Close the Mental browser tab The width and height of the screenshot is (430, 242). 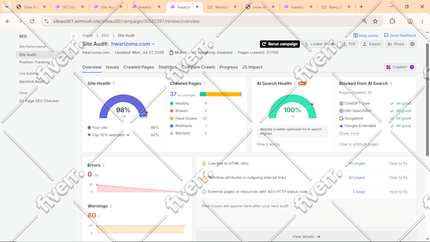[x=235, y=7]
